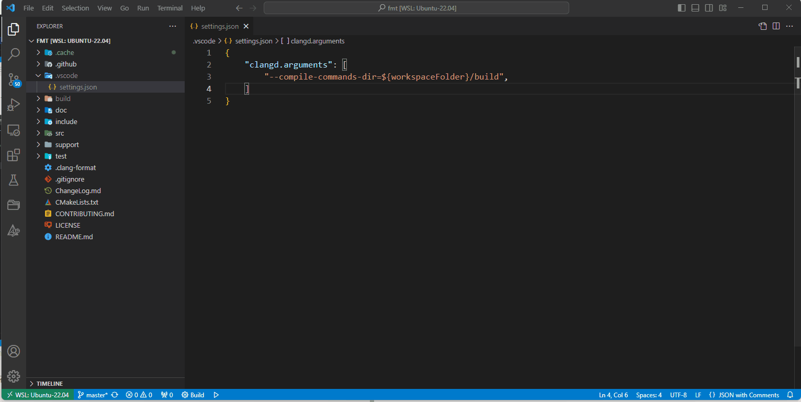The height and width of the screenshot is (402, 801).
Task: Open the Remote Explorer view
Action: (14, 130)
